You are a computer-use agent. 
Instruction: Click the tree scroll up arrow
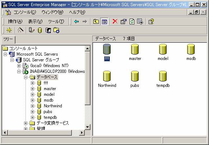tap(87, 48)
